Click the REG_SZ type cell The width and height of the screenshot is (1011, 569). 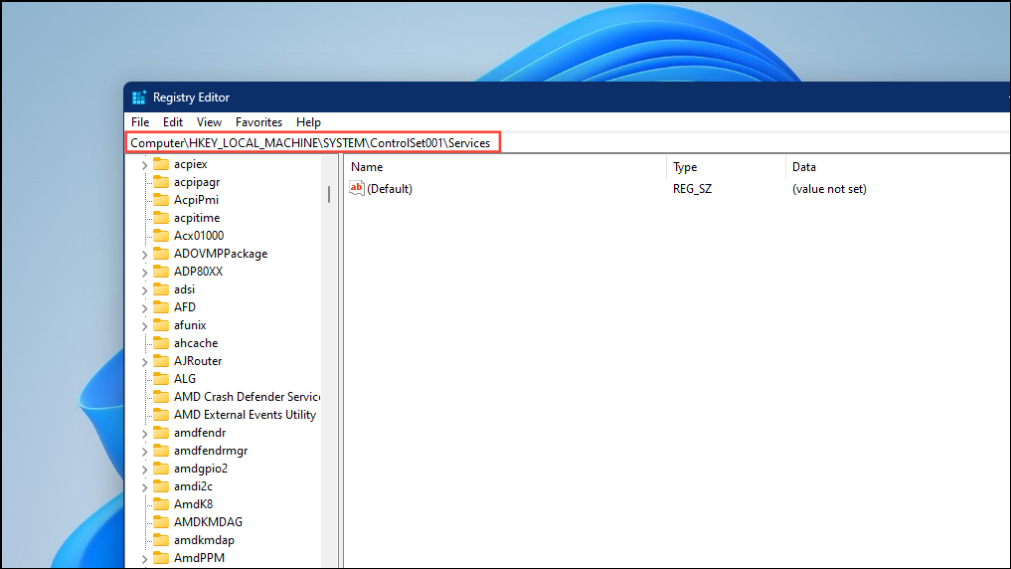point(693,189)
